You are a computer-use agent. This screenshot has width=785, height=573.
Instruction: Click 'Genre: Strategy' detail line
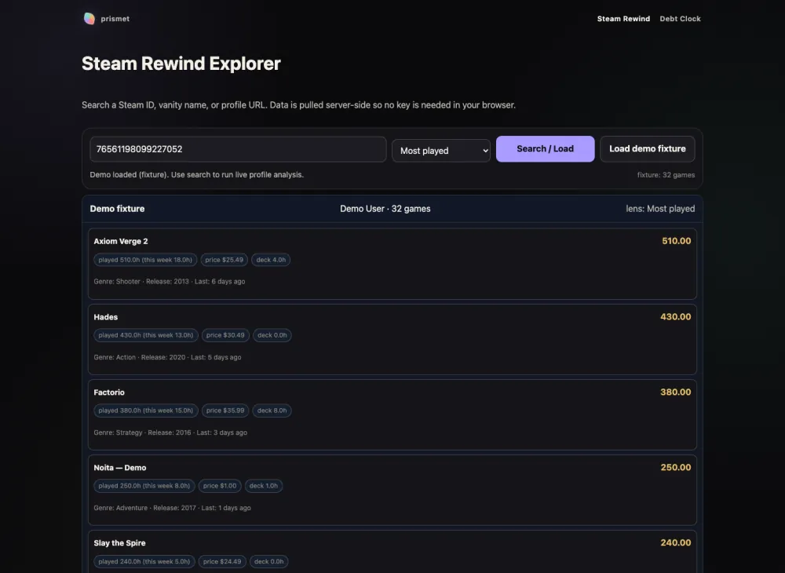point(170,432)
